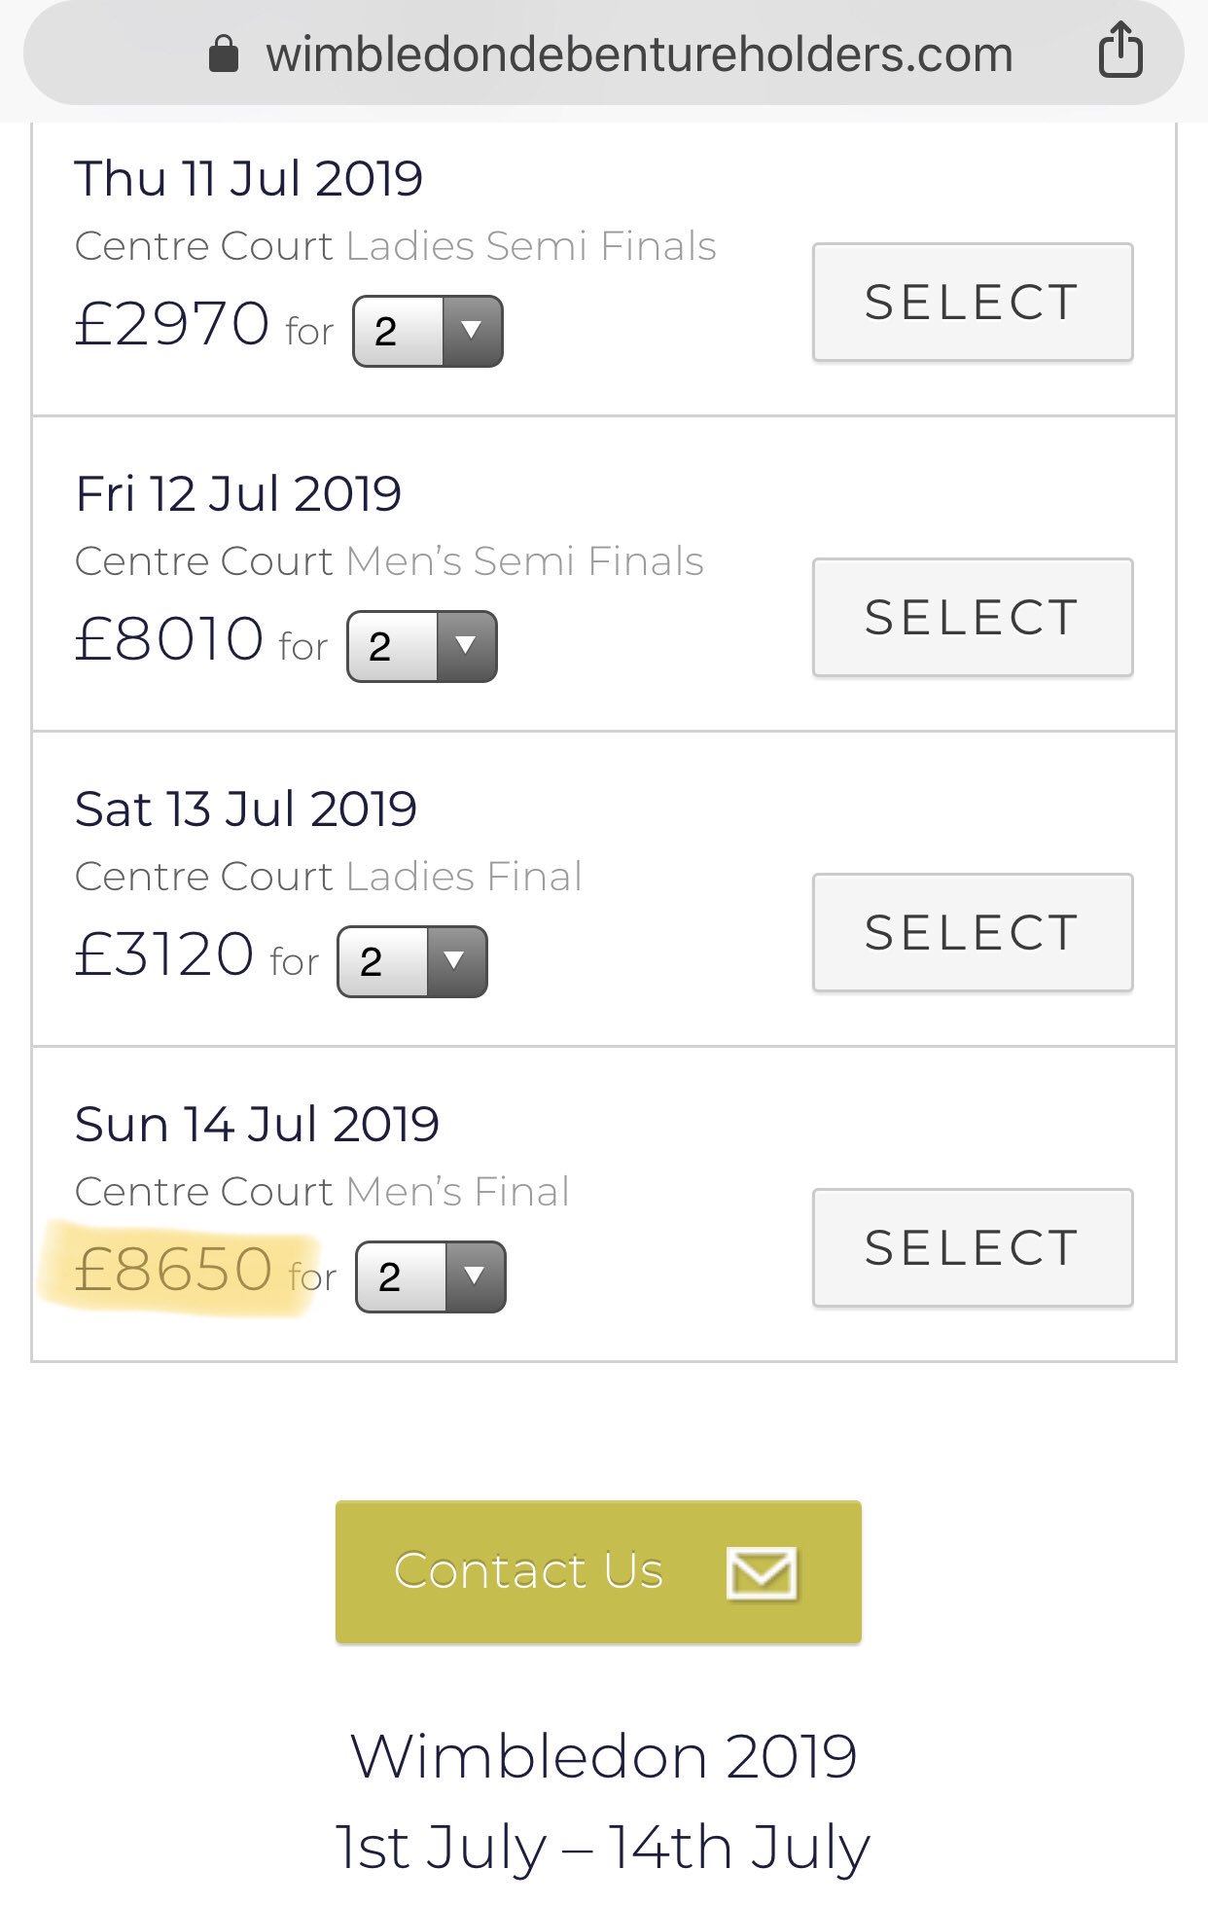Select Men's Final tickets
The image size is (1208, 1905).
pos(973,1248)
